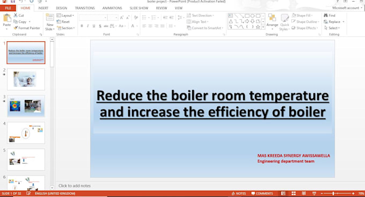Open Quick Styles gallery
This screenshot has height=197, width=365.
tap(284, 22)
